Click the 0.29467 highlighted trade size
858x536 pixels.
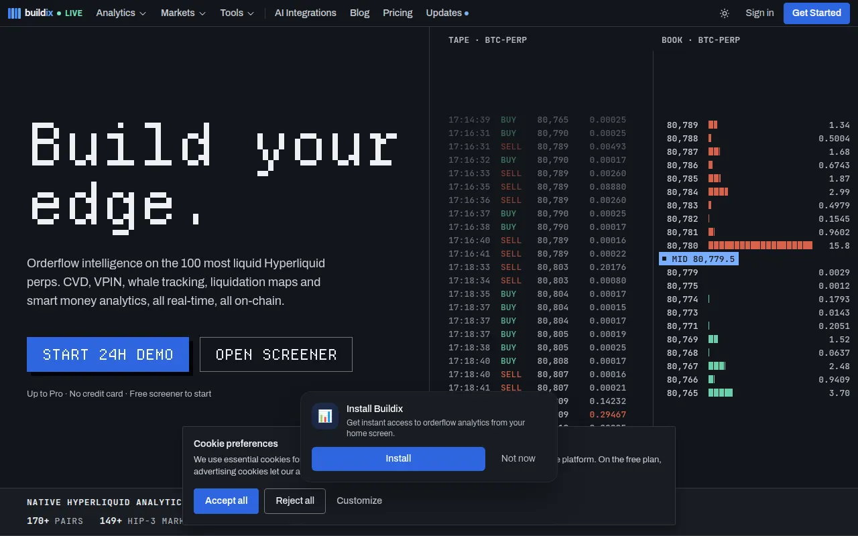[x=608, y=415]
